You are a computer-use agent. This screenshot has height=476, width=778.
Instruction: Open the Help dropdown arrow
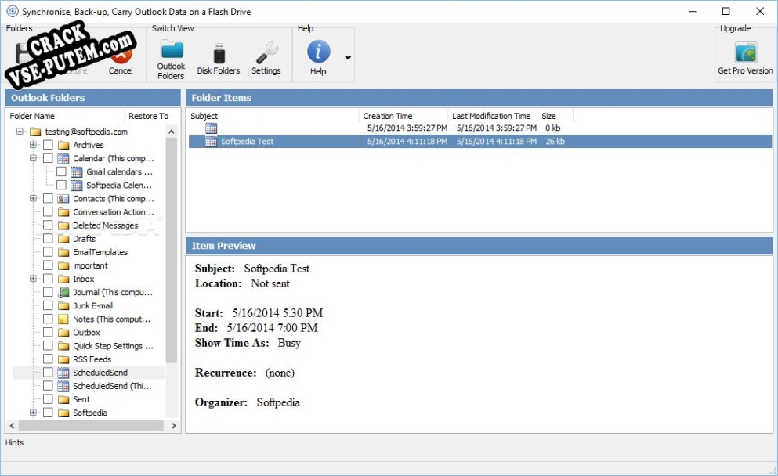pyautogui.click(x=348, y=58)
